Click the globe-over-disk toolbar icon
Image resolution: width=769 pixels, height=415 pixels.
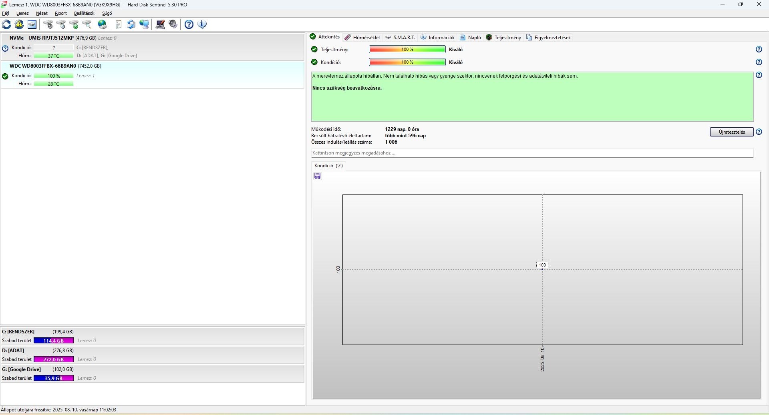103,24
